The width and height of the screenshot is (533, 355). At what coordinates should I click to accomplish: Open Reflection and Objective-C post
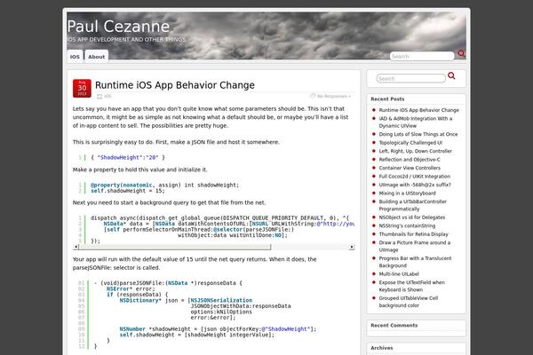click(410, 160)
